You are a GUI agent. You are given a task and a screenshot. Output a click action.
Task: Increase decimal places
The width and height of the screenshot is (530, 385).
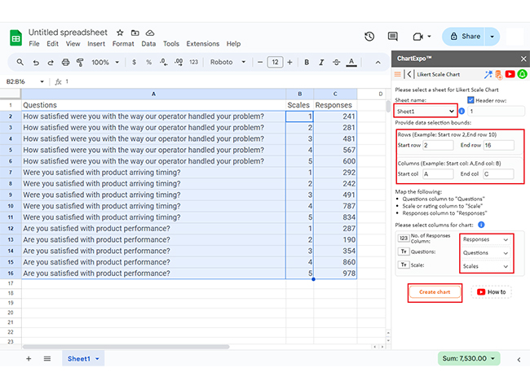(x=179, y=62)
